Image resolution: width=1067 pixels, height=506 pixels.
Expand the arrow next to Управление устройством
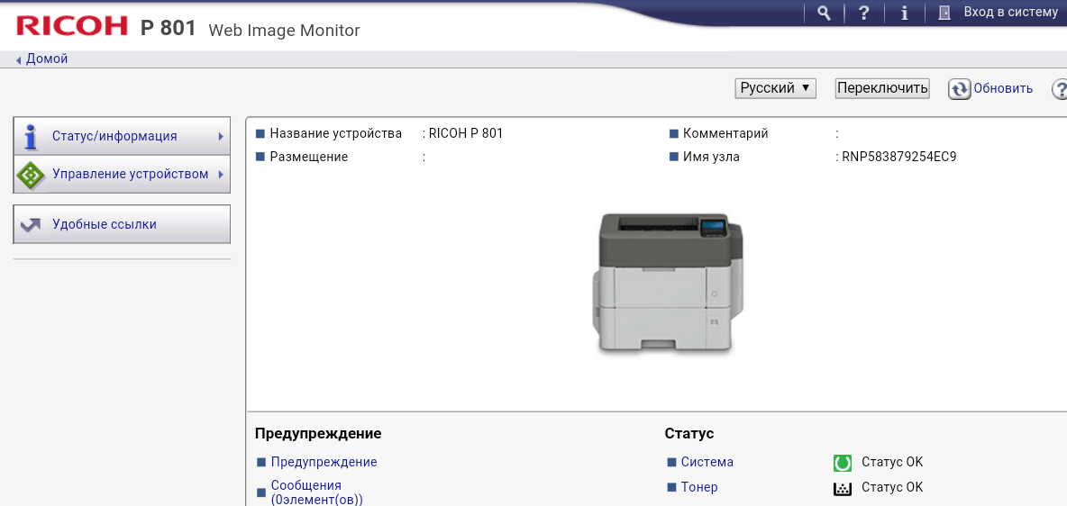(221, 174)
